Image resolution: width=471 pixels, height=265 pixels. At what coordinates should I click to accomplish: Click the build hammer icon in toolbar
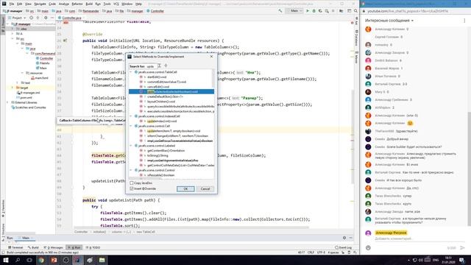(x=280, y=11)
